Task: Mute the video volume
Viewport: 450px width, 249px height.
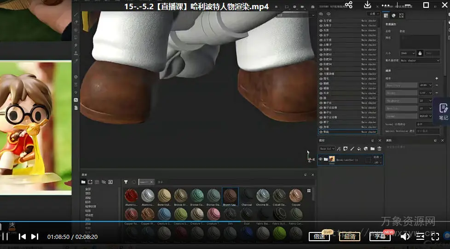Action: 405,237
